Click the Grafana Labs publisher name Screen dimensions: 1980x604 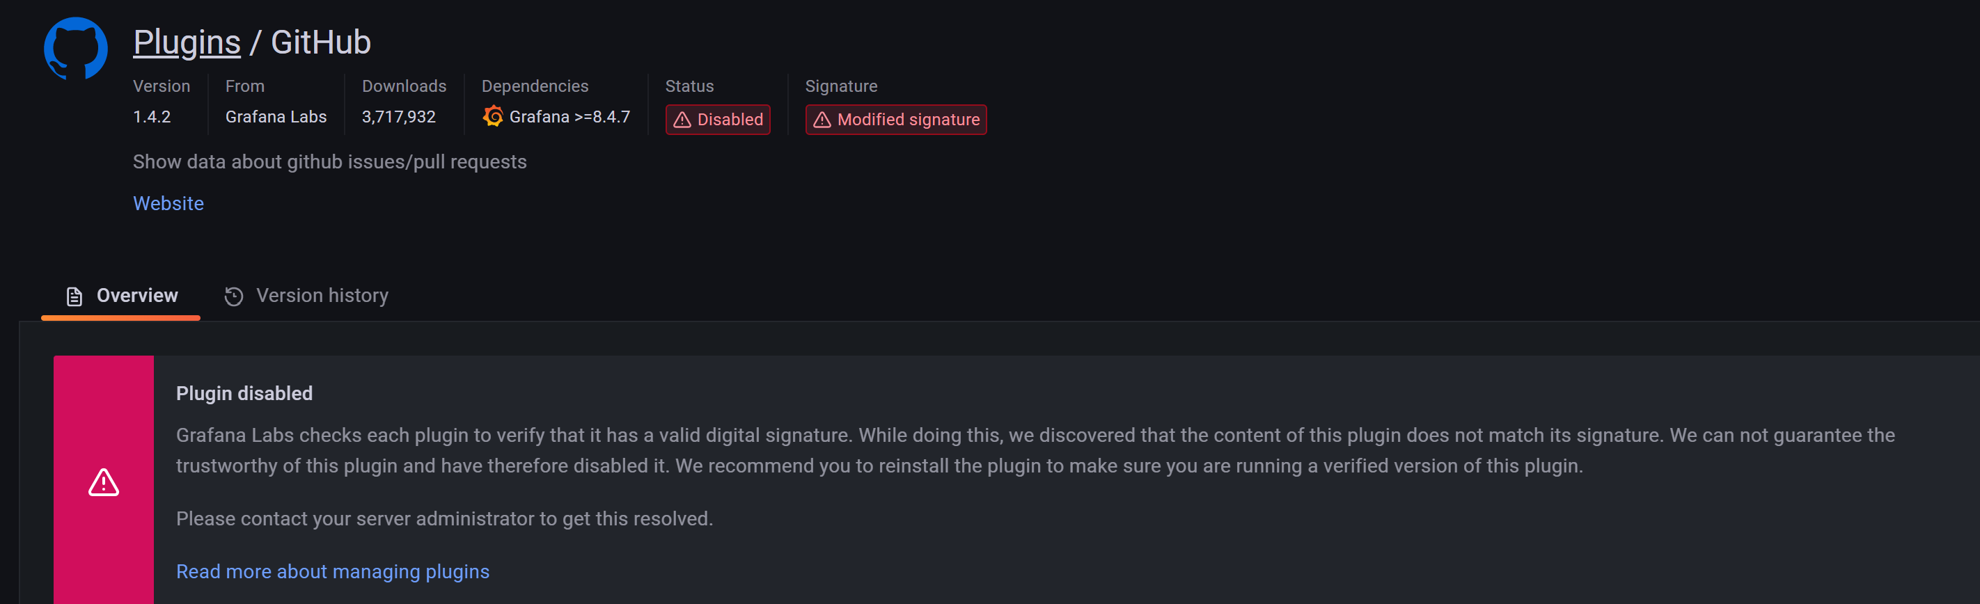coord(276,117)
